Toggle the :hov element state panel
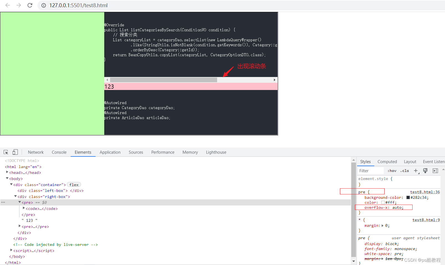This screenshot has width=445, height=265. click(x=392, y=171)
